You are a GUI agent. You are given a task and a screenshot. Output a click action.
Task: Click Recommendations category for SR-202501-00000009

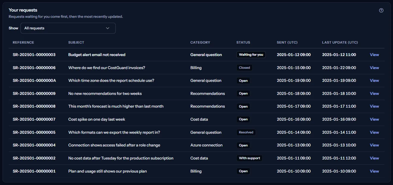click(x=208, y=93)
